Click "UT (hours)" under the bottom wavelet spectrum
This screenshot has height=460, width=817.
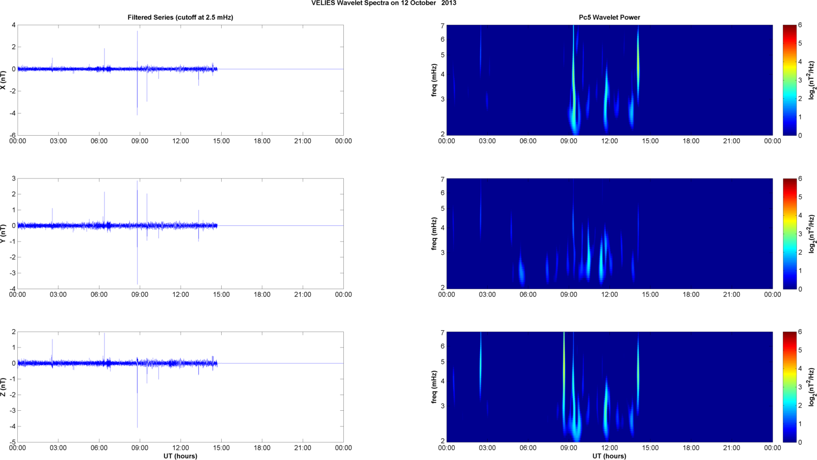(609, 456)
